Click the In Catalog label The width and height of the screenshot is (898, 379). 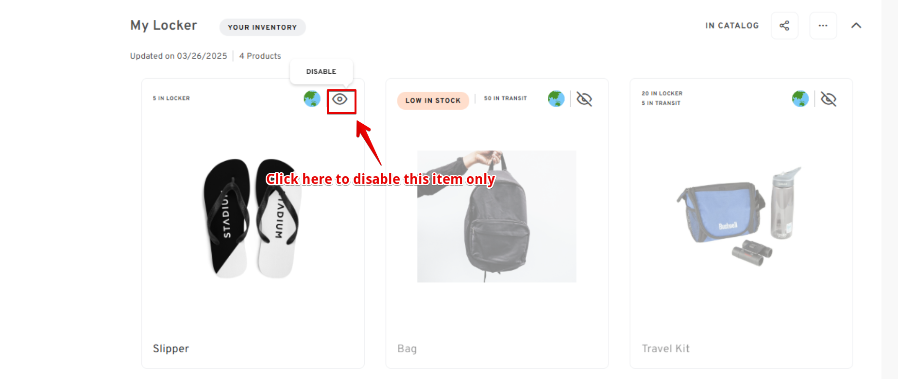[732, 26]
